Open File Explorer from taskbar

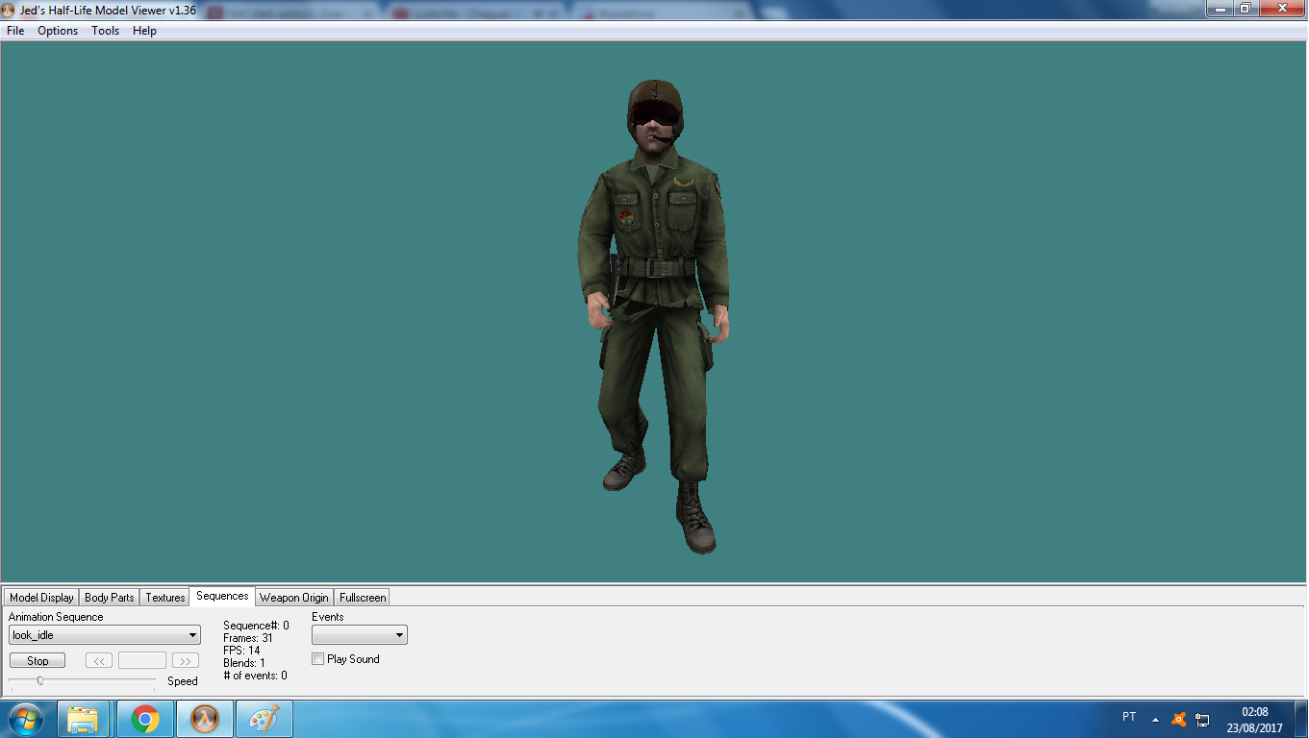tap(84, 719)
